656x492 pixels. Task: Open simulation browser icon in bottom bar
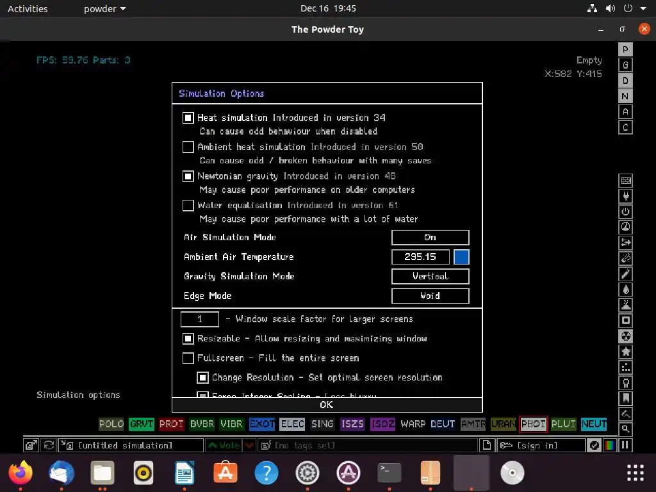pos(31,445)
